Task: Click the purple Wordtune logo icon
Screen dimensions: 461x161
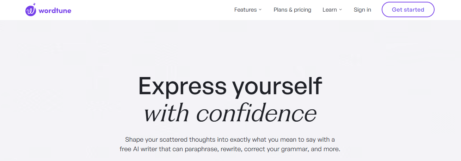Action: click(31, 11)
